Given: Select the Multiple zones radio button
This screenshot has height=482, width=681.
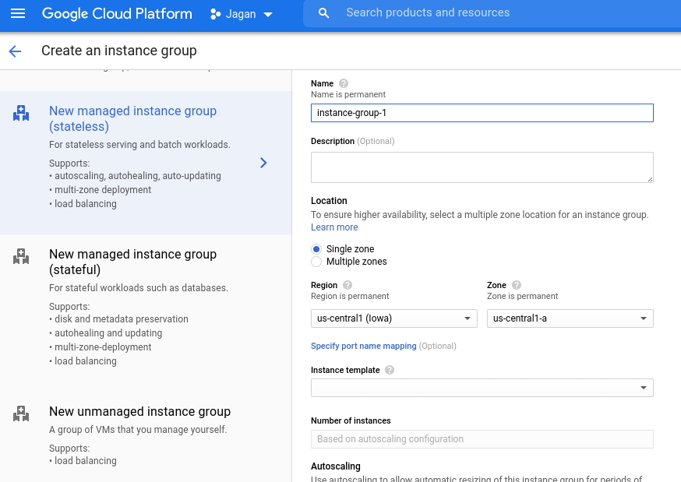Looking at the screenshot, I should (316, 262).
